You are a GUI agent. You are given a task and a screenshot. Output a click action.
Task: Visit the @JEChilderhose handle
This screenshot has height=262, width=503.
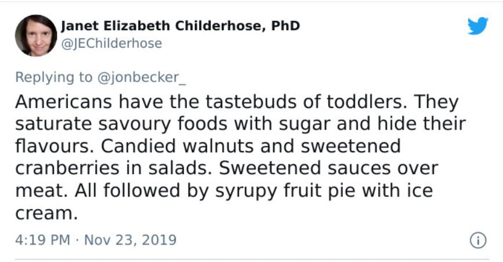(x=111, y=44)
